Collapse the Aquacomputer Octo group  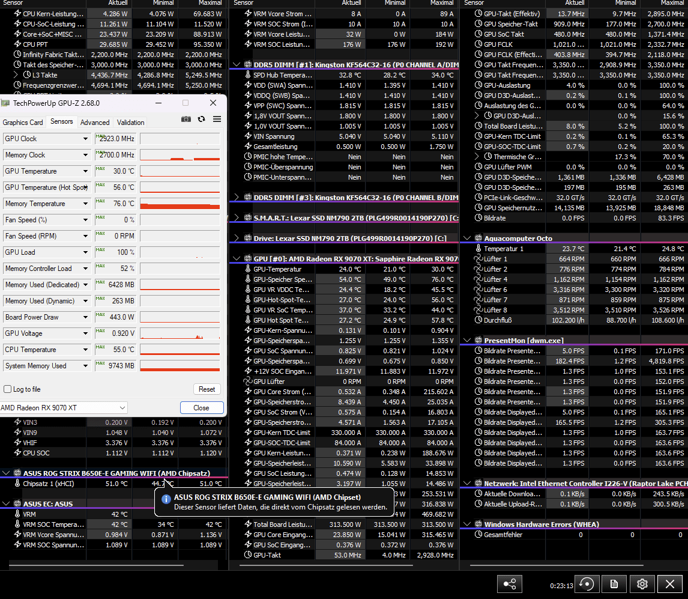click(467, 238)
